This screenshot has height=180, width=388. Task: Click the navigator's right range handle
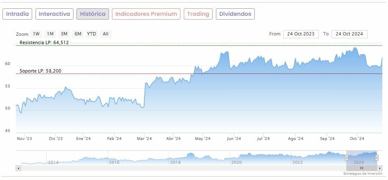[x=377, y=158]
